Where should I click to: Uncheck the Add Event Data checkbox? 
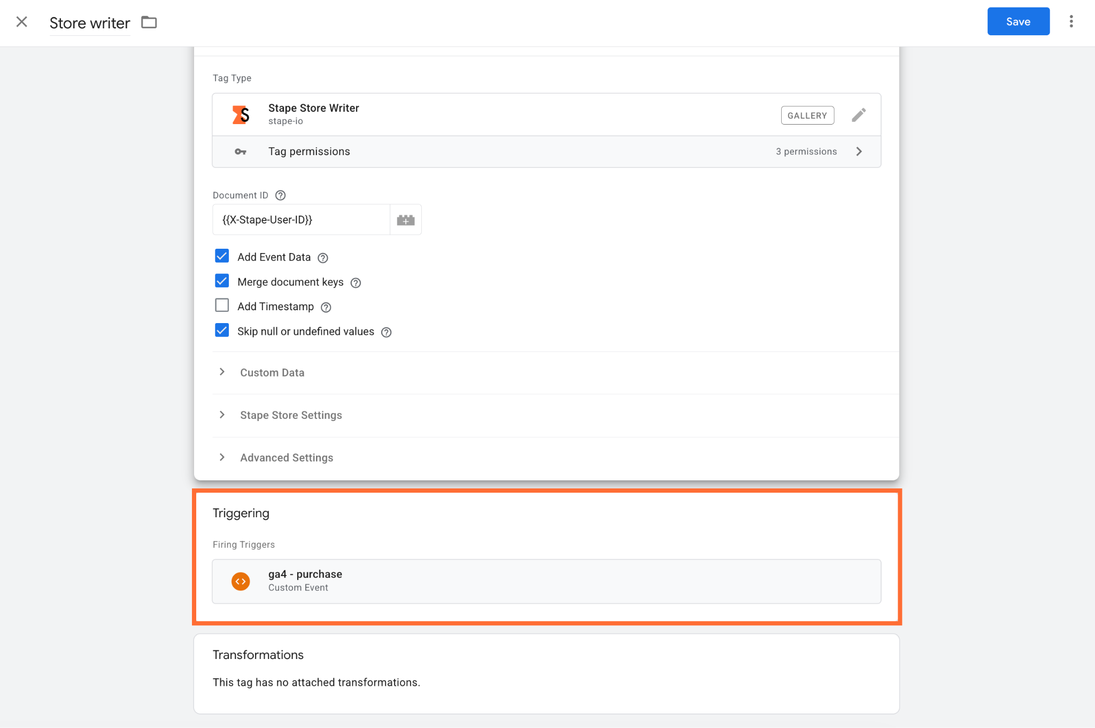pyautogui.click(x=222, y=256)
